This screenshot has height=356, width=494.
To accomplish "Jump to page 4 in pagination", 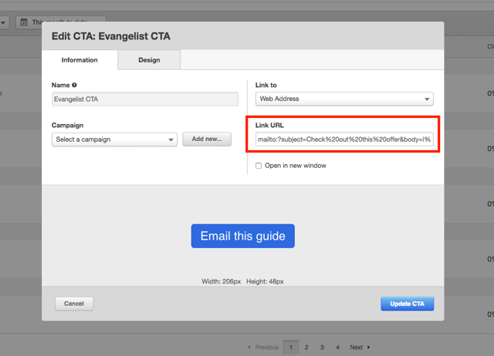I will [337, 348].
